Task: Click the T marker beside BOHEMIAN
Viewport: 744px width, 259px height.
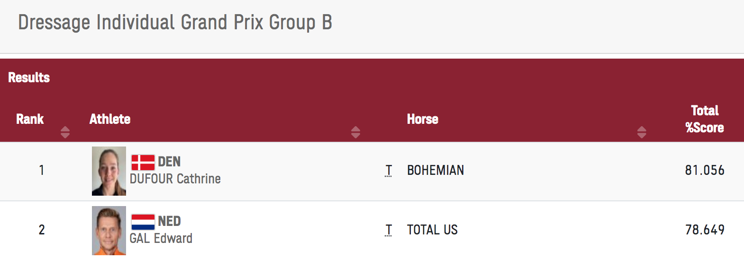Action: pos(389,171)
